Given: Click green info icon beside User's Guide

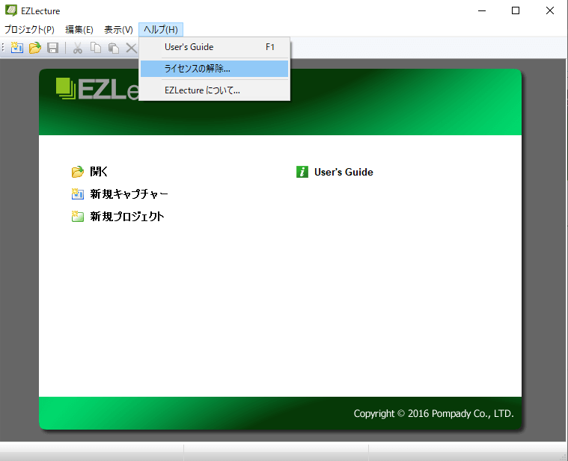Looking at the screenshot, I should coord(302,172).
